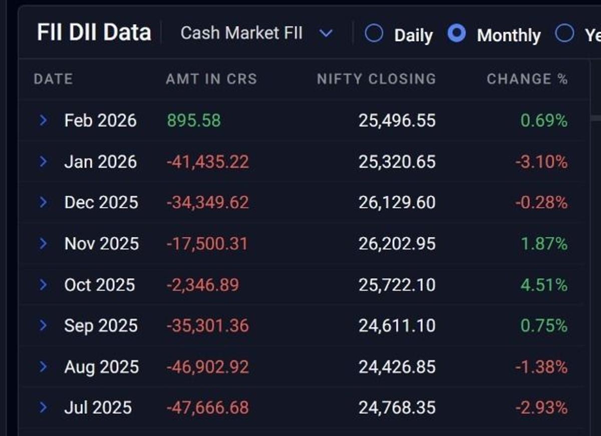The width and height of the screenshot is (601, 436).
Task: Expand the Oct 2025 row chevron
Action: pos(45,284)
